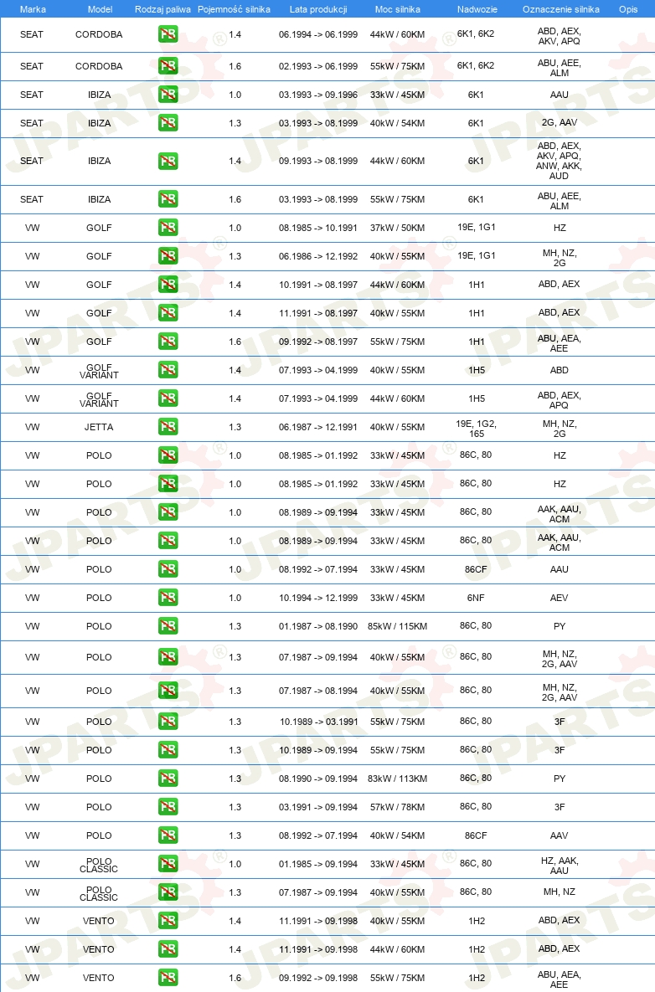Click fuel icon in VENTO 40kW / 55KM row
Image resolution: width=655 pixels, height=992 pixels.
168,921
